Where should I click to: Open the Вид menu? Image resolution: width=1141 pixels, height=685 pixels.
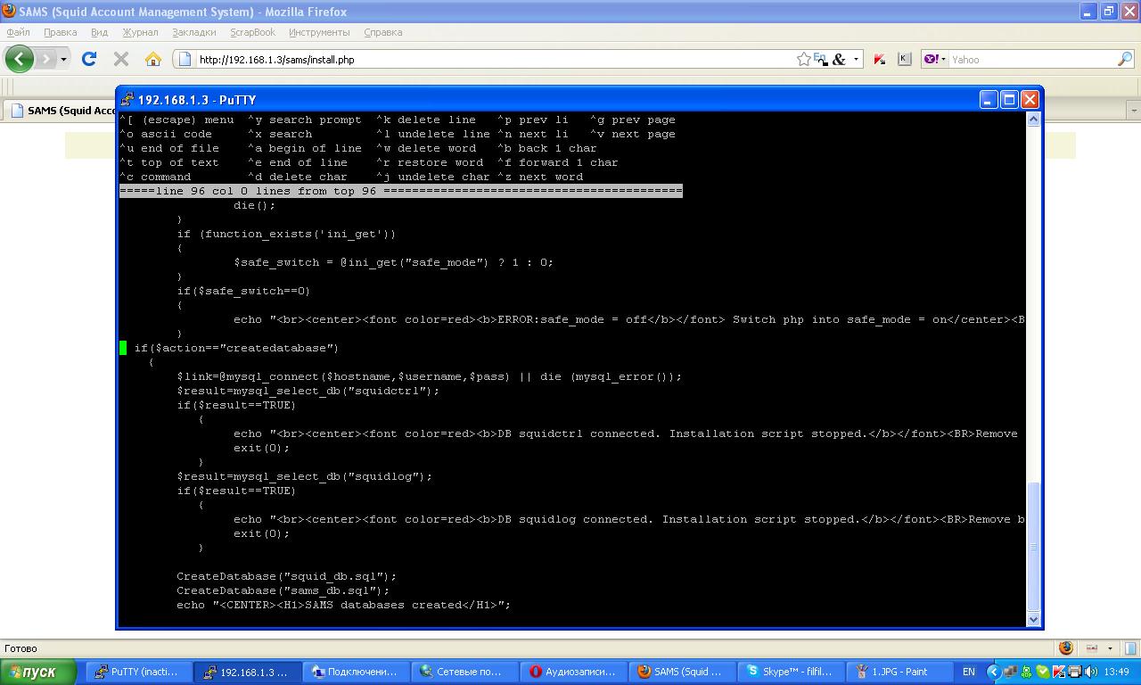click(100, 32)
